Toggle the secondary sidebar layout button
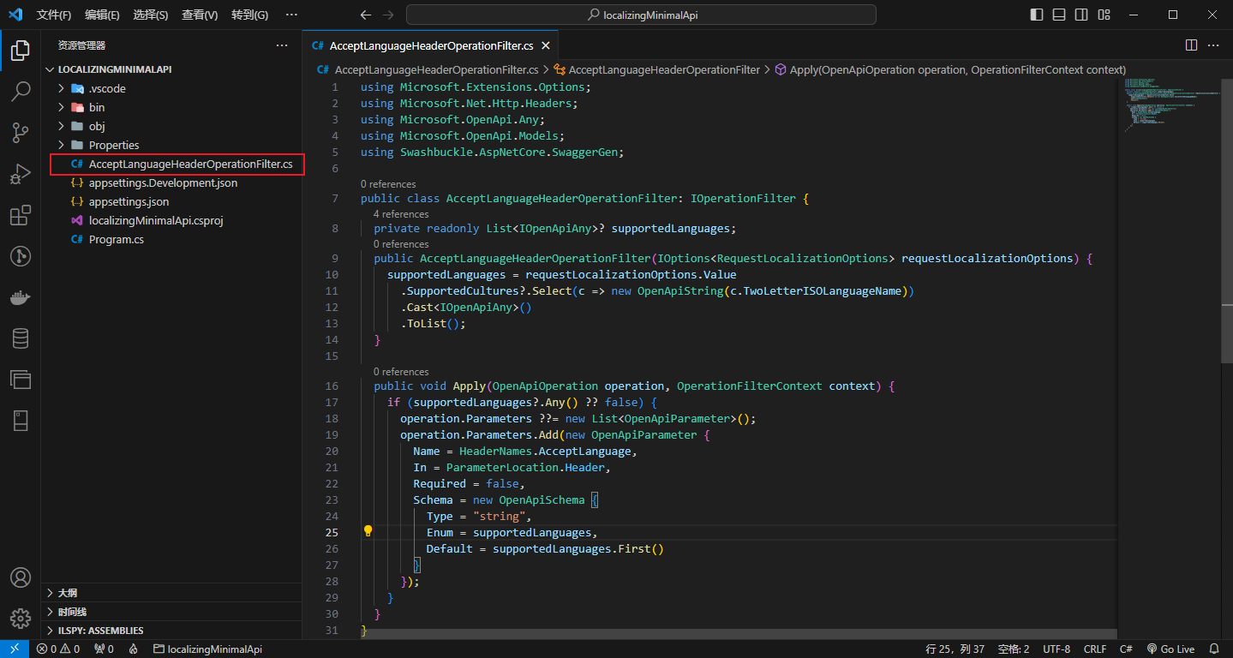 pyautogui.click(x=1081, y=15)
